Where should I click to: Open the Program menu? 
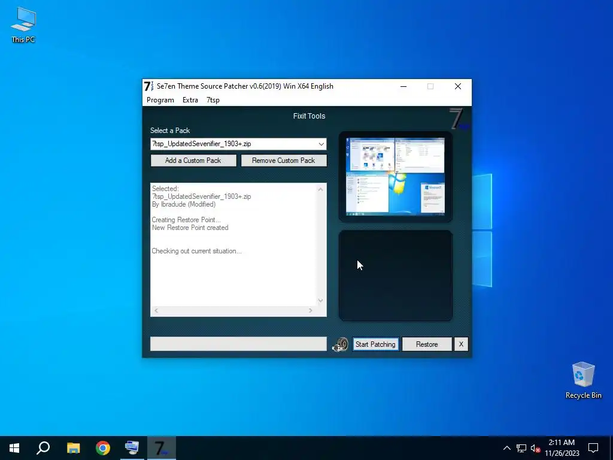pos(160,100)
